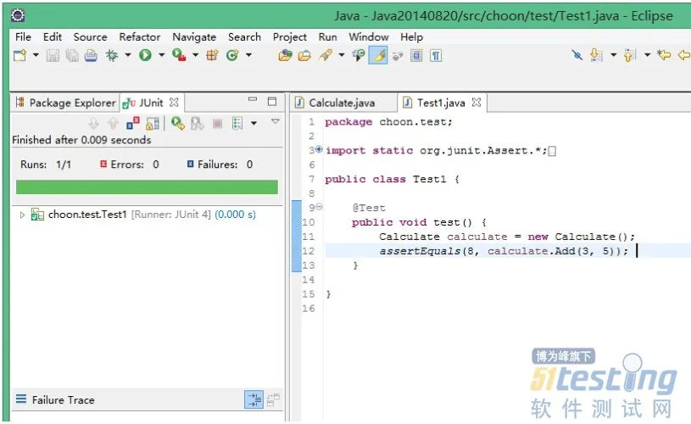Toggle the Mark Occurrences highlighter button
This screenshot has height=424, width=691.
[378, 55]
